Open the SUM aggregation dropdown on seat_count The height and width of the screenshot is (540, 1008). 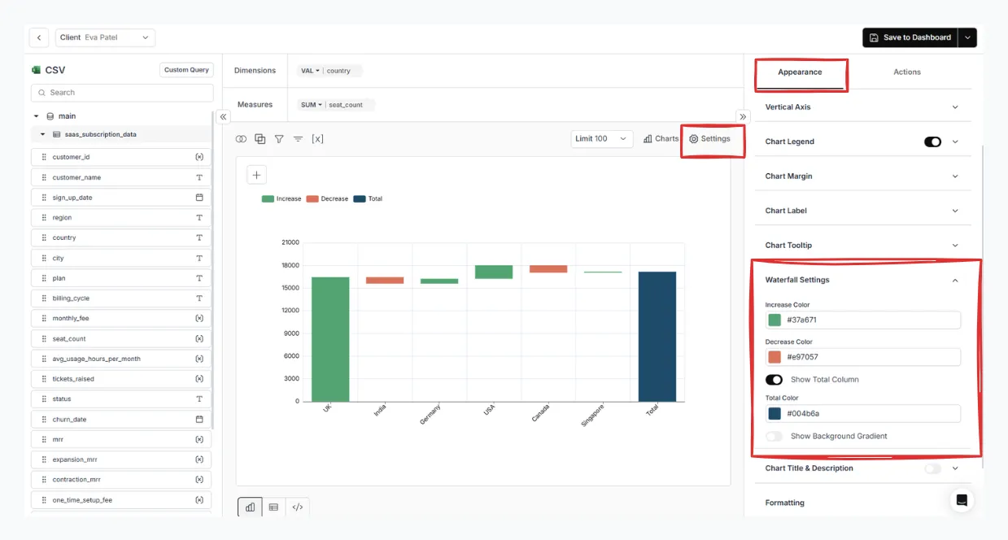point(310,105)
